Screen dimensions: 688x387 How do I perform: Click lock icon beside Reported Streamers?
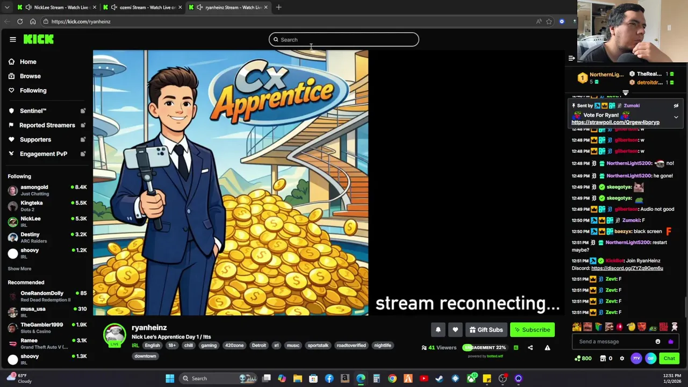coord(83,125)
